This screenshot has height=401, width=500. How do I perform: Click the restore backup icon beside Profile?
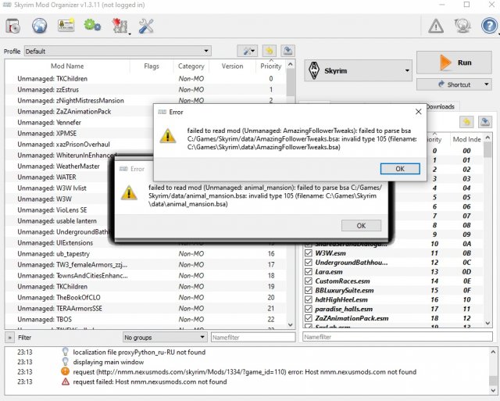click(x=288, y=52)
